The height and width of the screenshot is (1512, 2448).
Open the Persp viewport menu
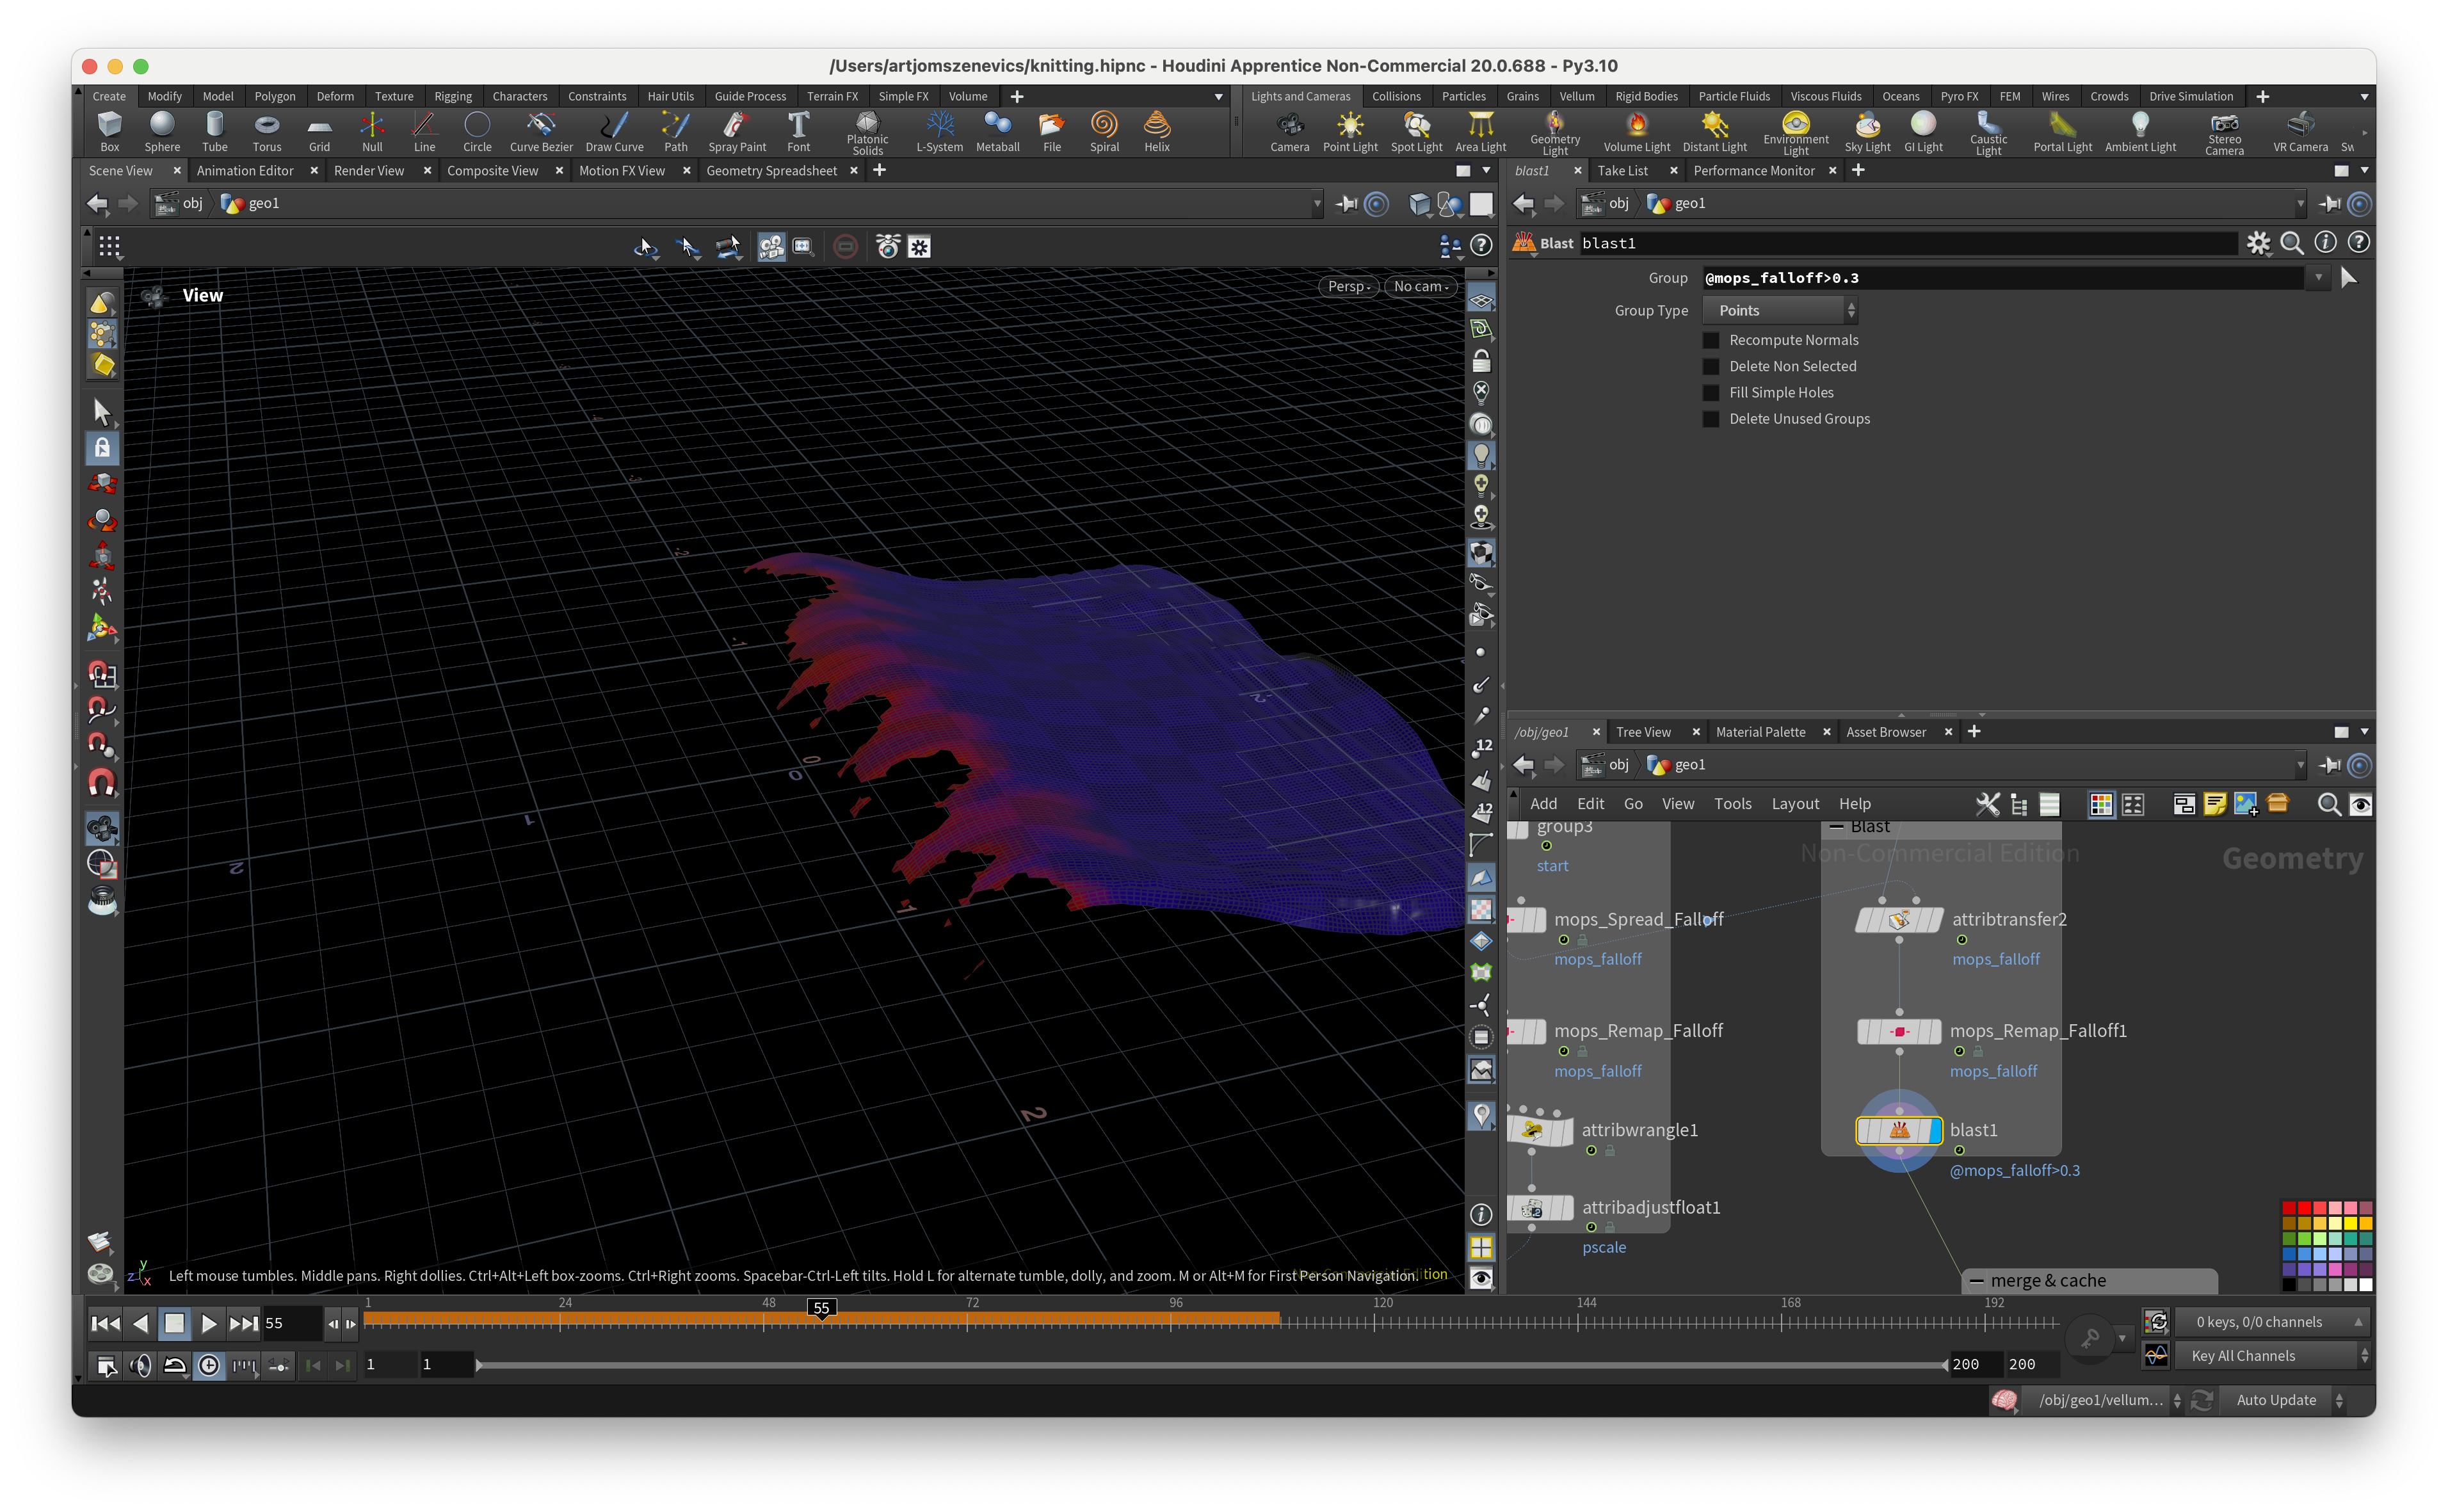click(1348, 286)
